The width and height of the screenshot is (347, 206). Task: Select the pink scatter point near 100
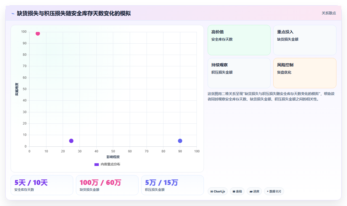coord(38,34)
